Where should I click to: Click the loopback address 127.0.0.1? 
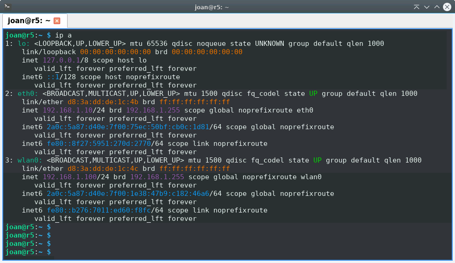[63, 60]
